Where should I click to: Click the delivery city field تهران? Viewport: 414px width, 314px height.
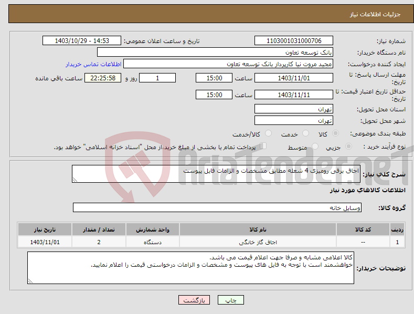(x=294, y=121)
